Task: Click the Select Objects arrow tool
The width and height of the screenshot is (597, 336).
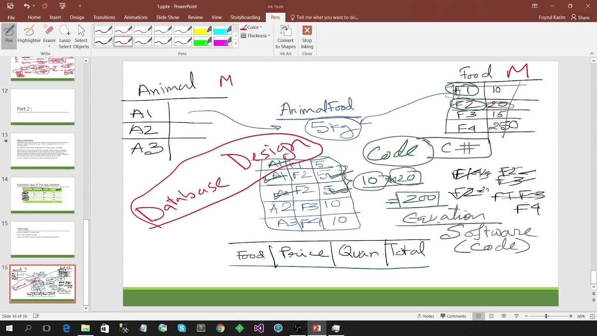Action: [81, 37]
